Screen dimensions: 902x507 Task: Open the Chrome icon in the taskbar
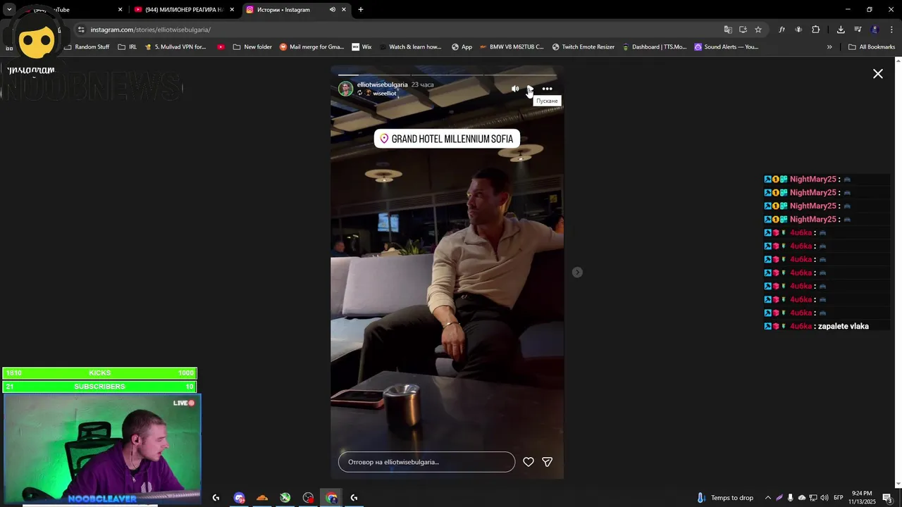point(331,498)
